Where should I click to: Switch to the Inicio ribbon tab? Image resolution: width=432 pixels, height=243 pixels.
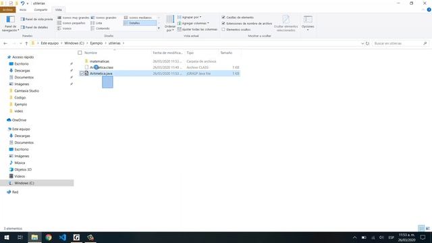click(x=23, y=9)
